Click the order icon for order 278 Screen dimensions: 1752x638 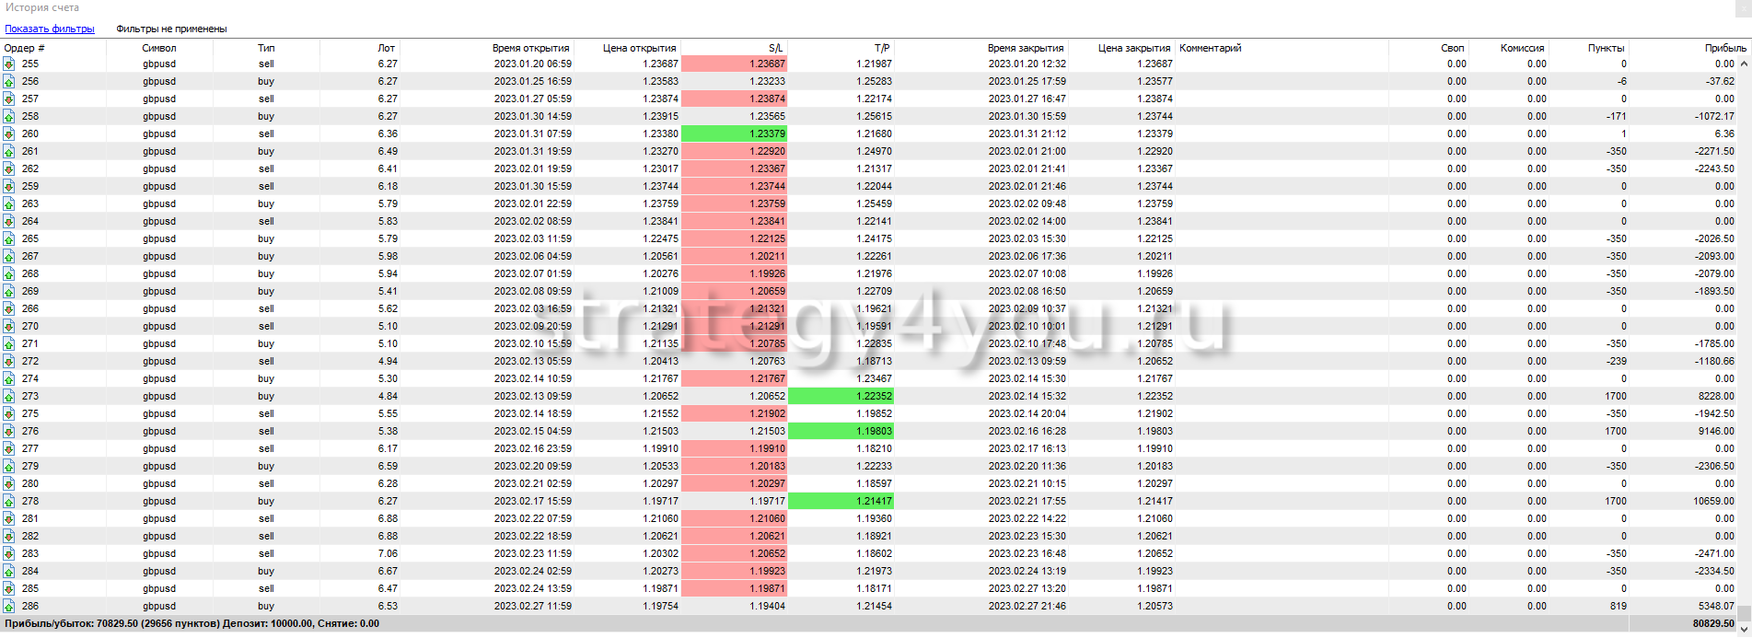click(8, 501)
